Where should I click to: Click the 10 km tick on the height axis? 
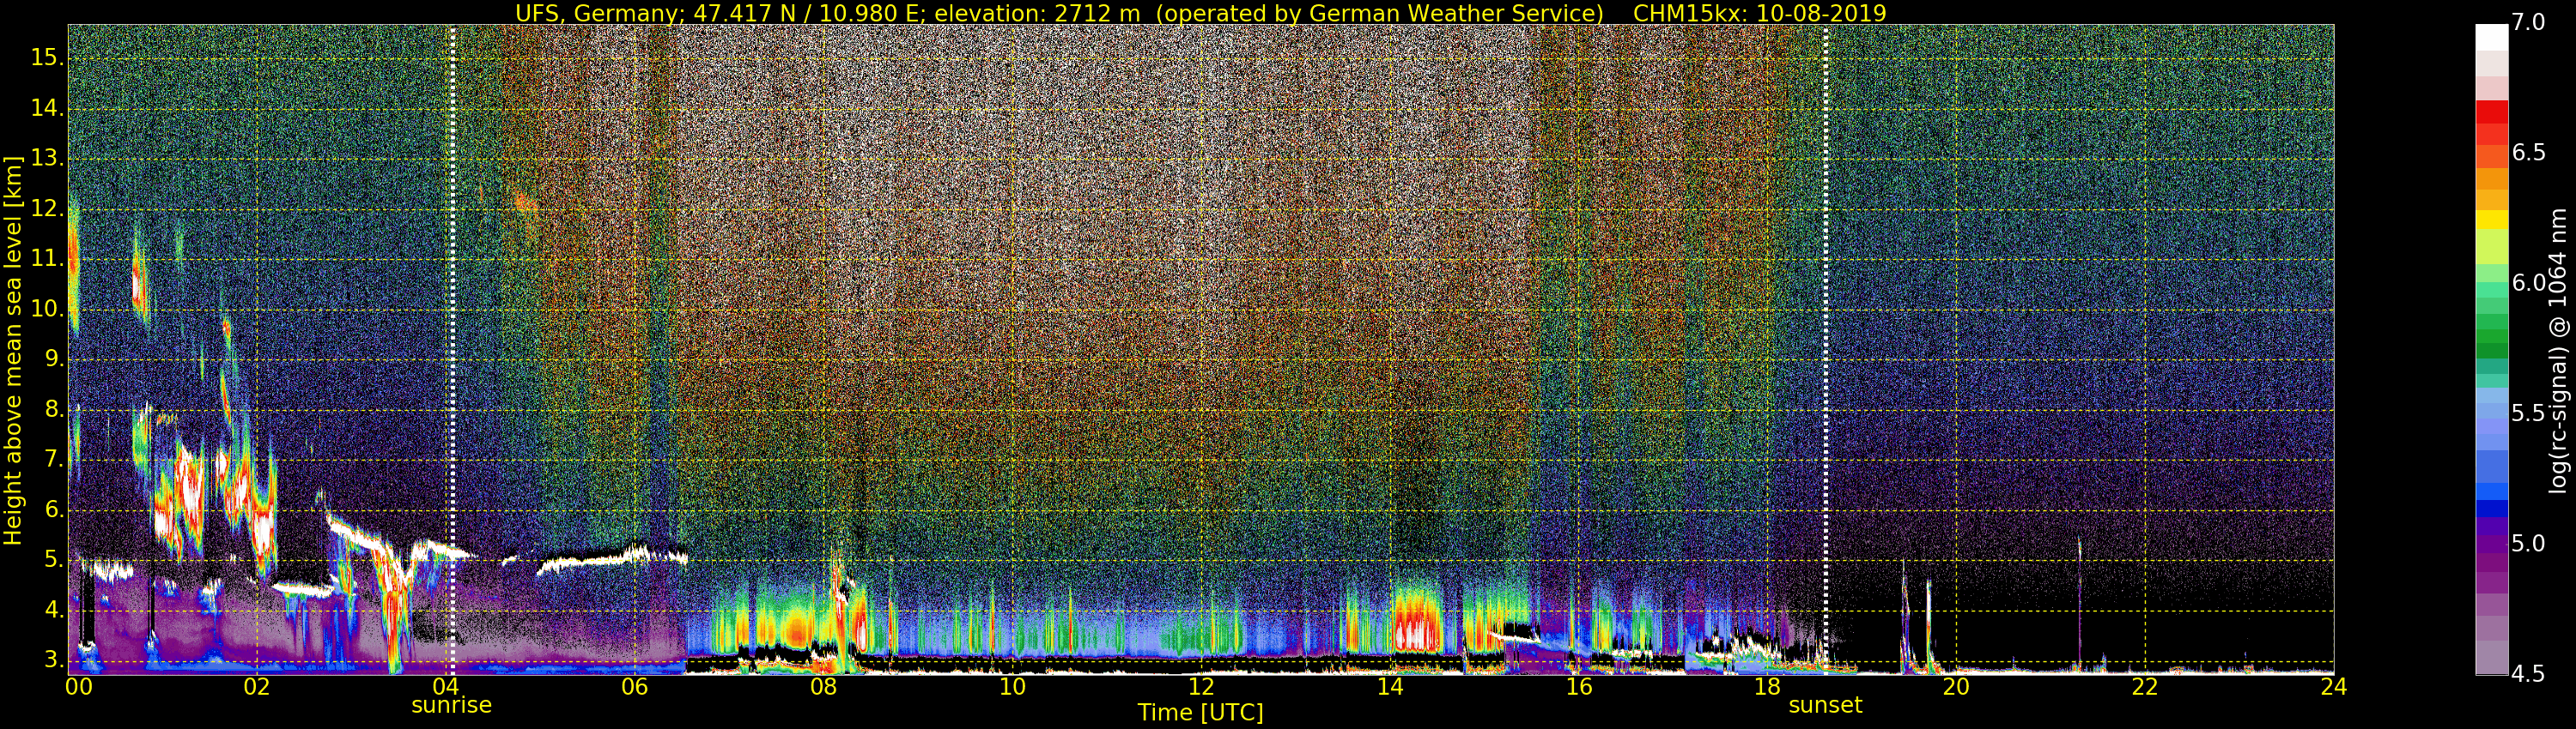[46, 310]
